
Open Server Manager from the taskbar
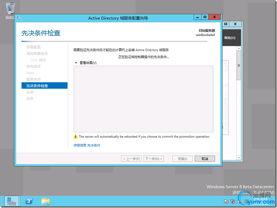point(12,201)
